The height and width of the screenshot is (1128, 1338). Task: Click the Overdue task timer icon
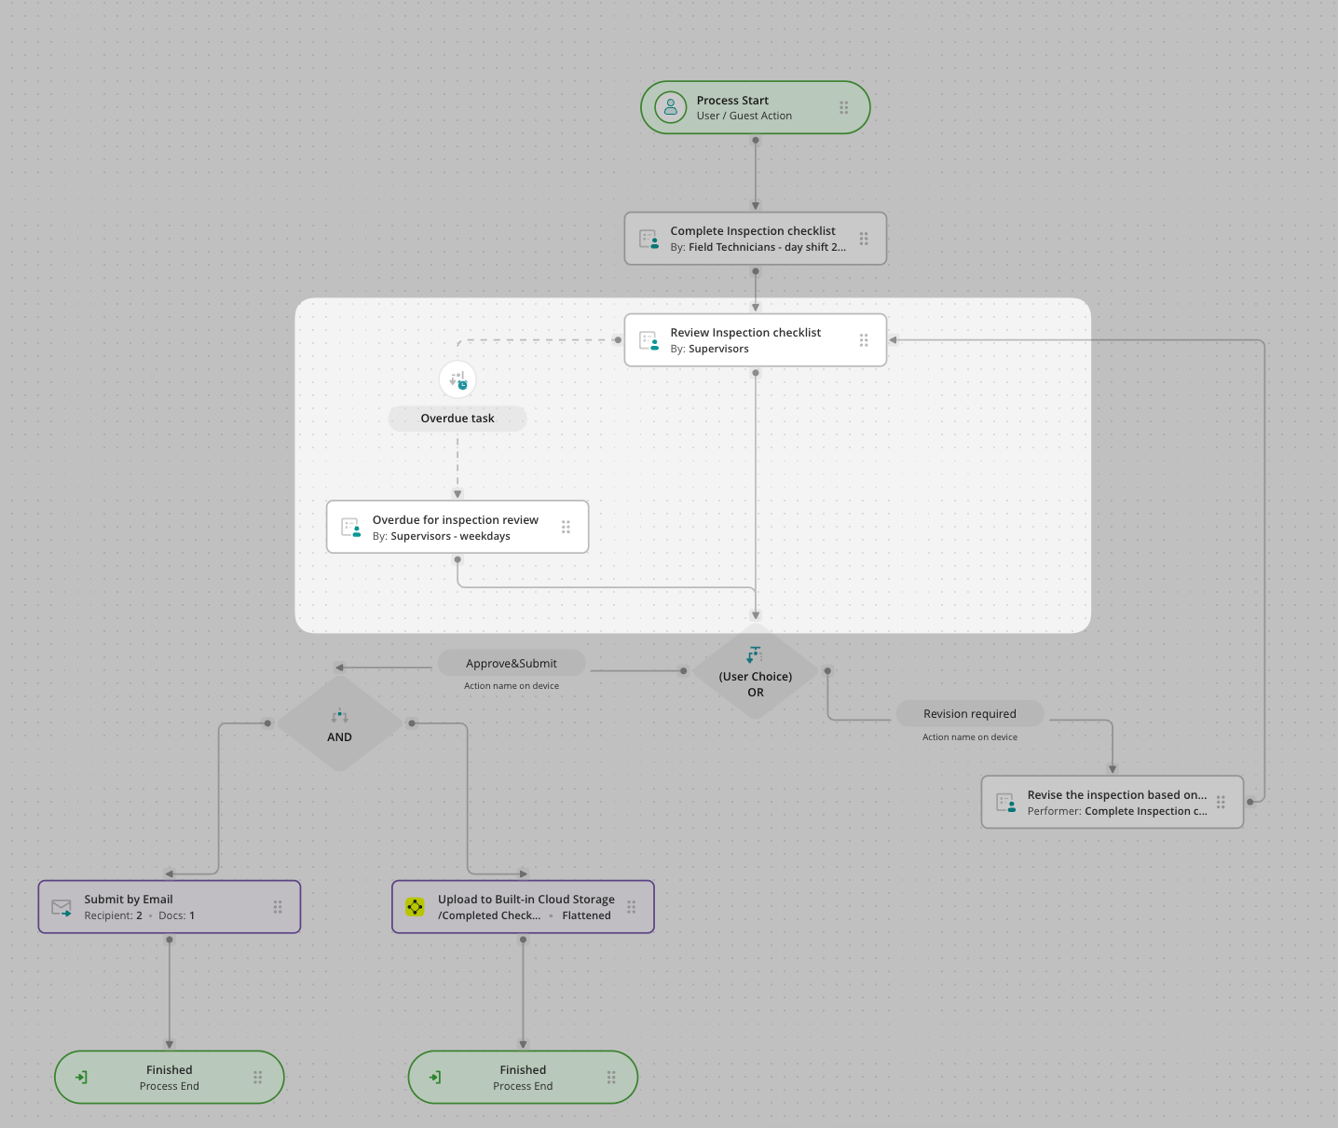click(457, 379)
